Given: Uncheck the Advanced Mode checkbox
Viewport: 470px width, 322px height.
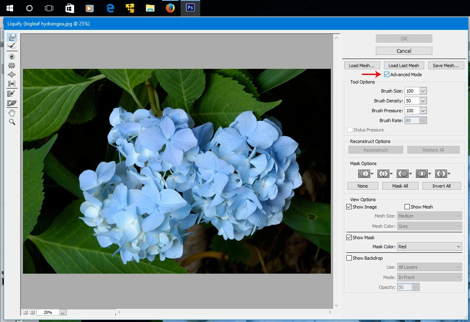Looking at the screenshot, I should [386, 74].
